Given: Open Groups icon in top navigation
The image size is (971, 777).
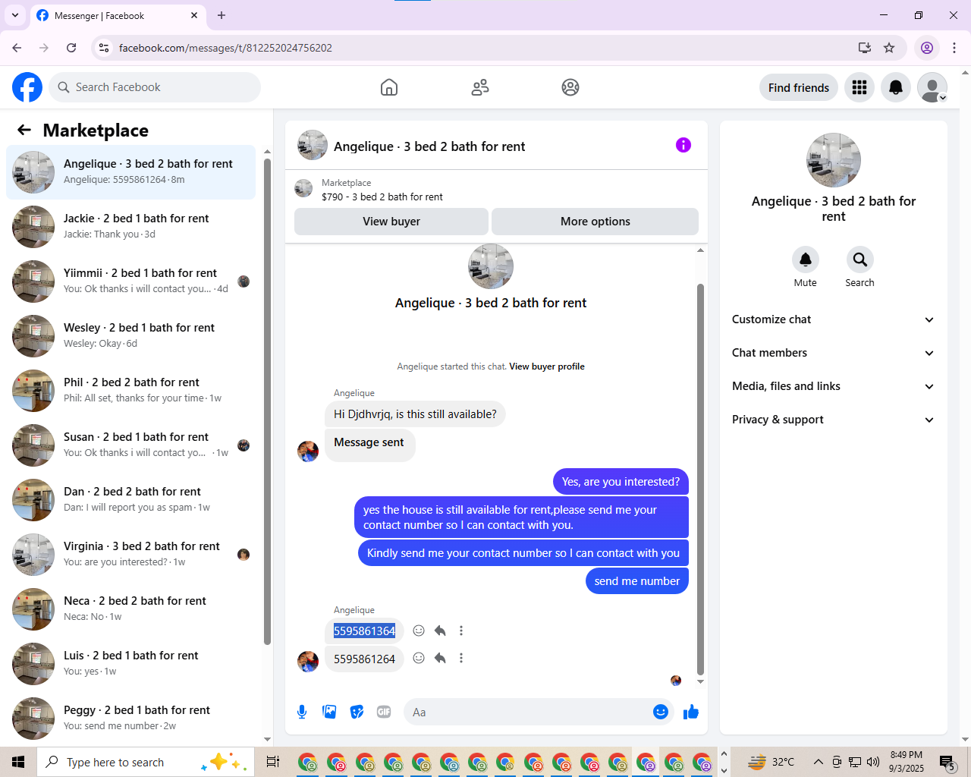Looking at the screenshot, I should click(570, 87).
